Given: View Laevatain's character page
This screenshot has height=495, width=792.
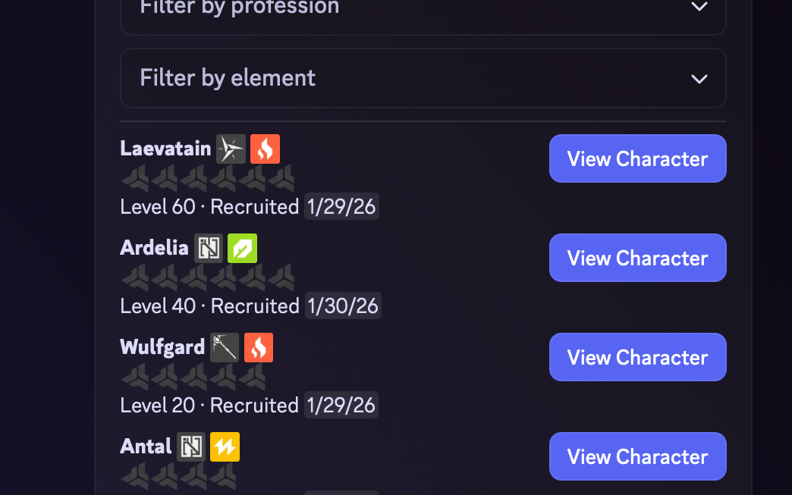Looking at the screenshot, I should tap(638, 158).
